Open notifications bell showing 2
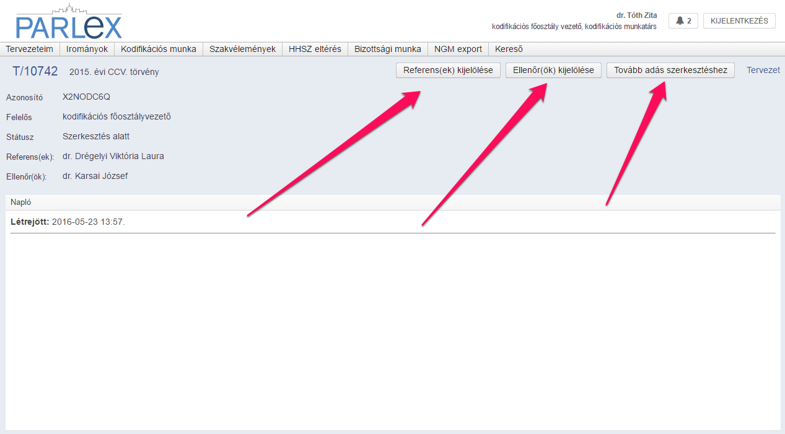This screenshot has width=785, height=434. tap(683, 21)
